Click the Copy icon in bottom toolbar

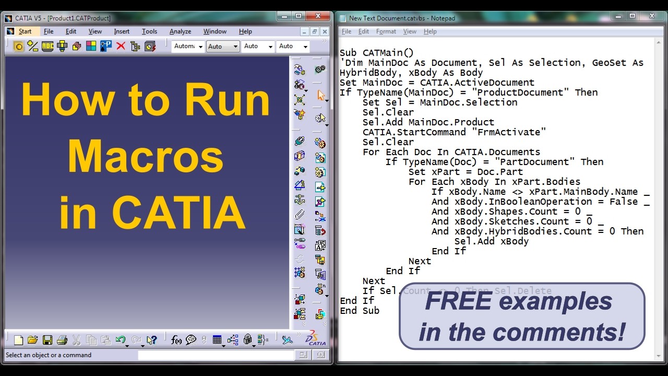91,340
